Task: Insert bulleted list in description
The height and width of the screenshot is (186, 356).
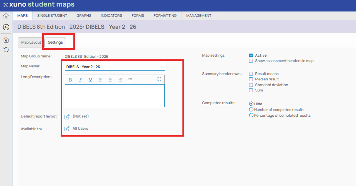Action: click(130, 80)
